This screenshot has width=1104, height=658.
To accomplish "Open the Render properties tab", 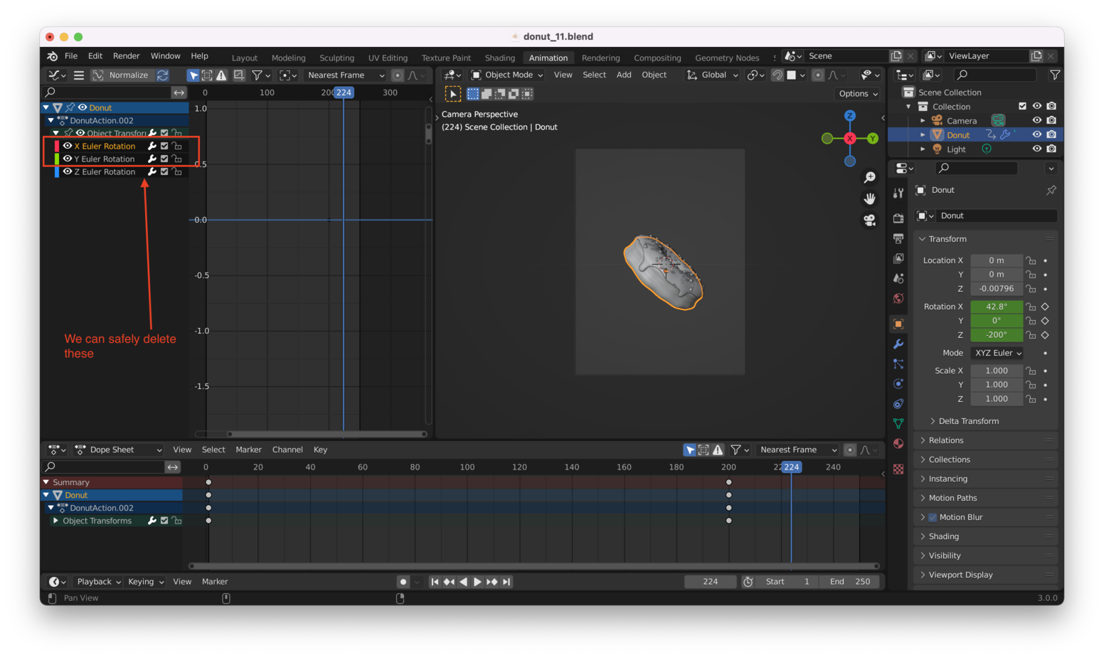I will click(898, 217).
